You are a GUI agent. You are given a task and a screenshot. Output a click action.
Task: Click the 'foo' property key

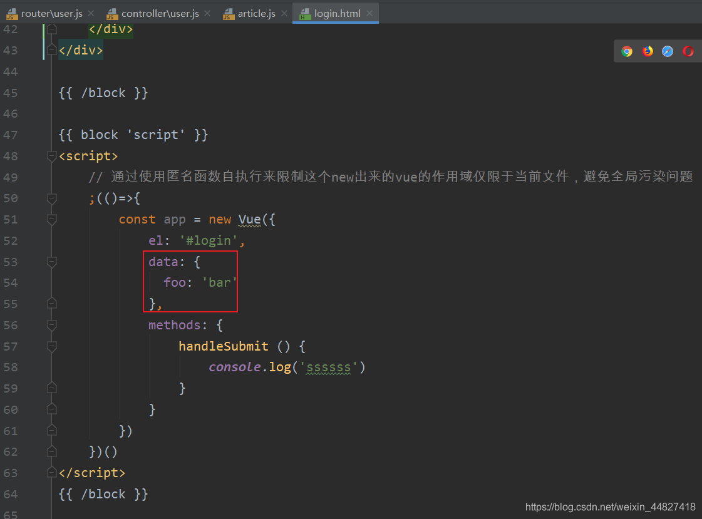[x=175, y=283]
